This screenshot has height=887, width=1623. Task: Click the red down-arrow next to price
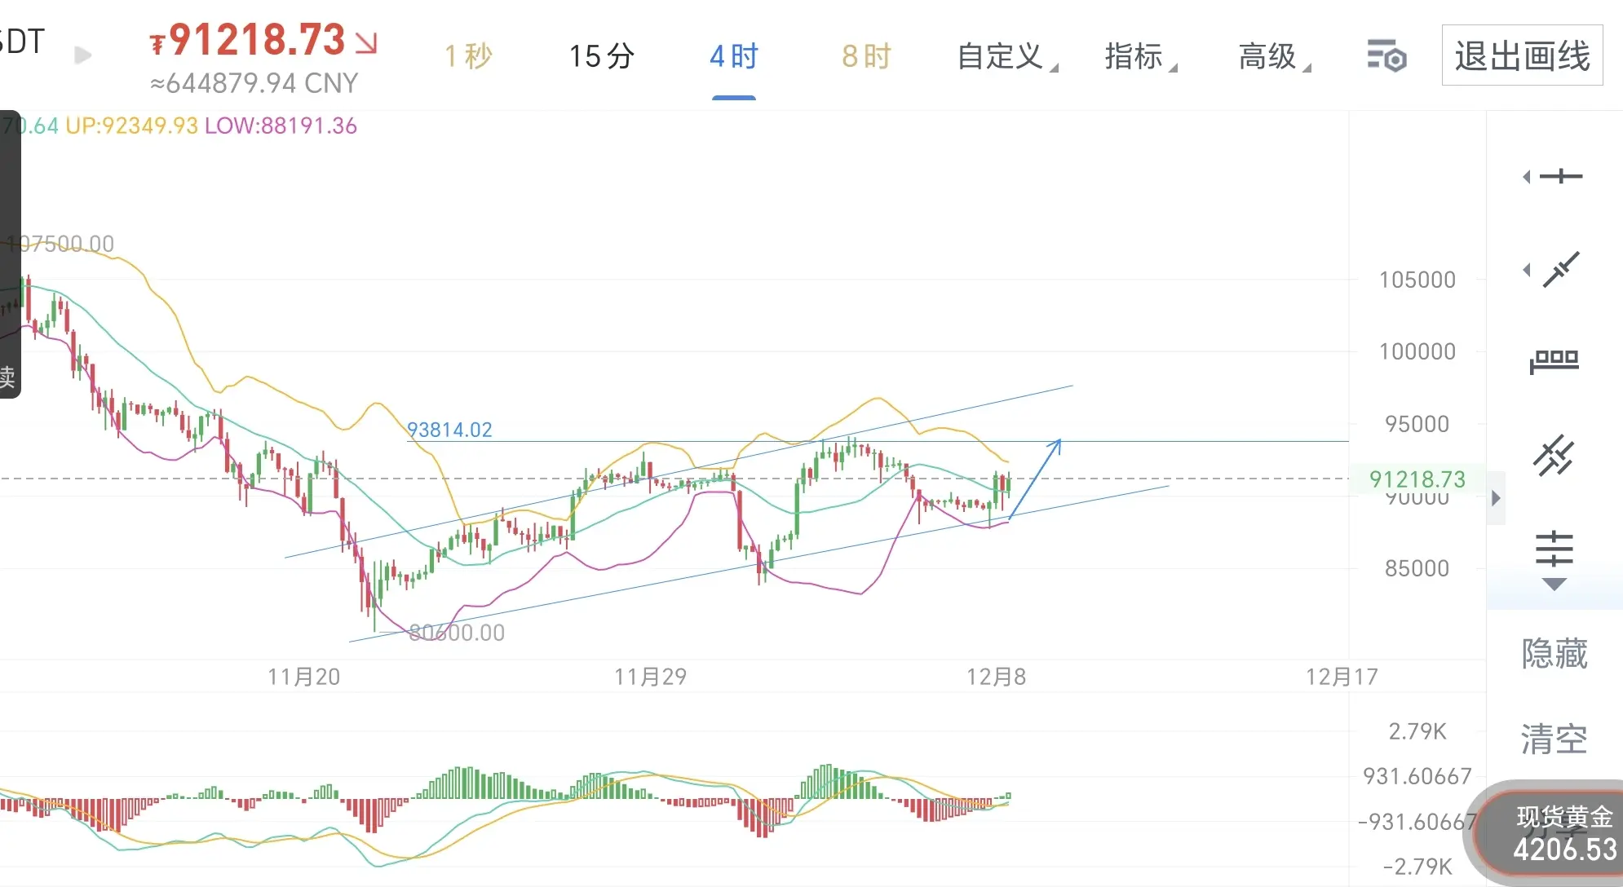coord(366,43)
